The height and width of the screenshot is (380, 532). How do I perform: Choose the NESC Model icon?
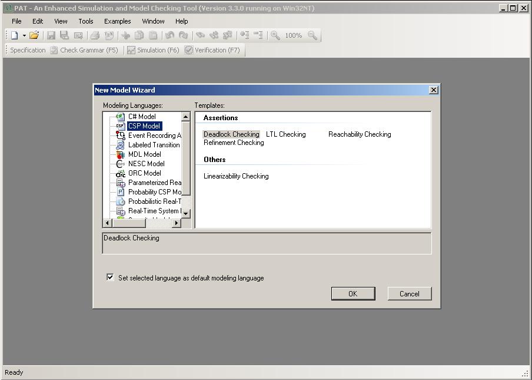[x=121, y=163]
